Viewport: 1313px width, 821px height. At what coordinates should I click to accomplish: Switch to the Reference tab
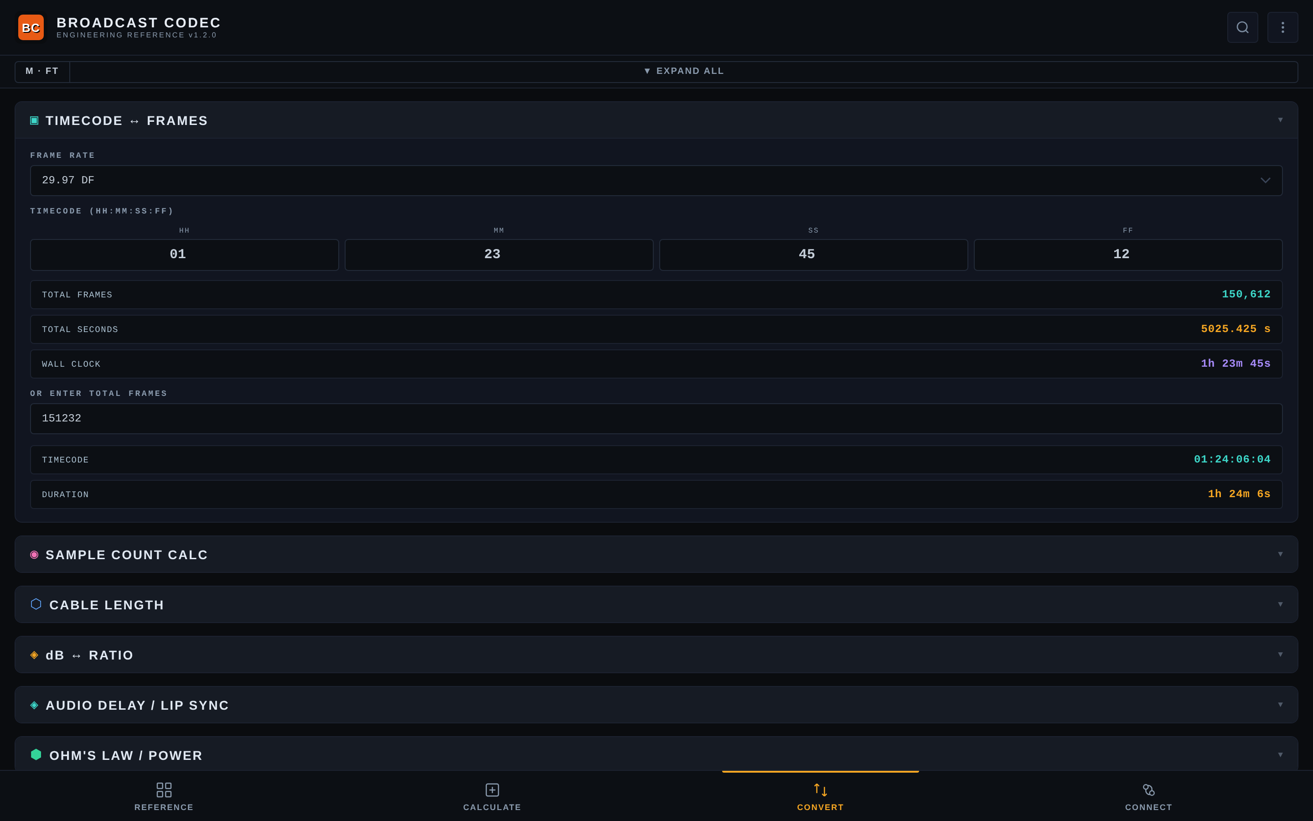[164, 796]
